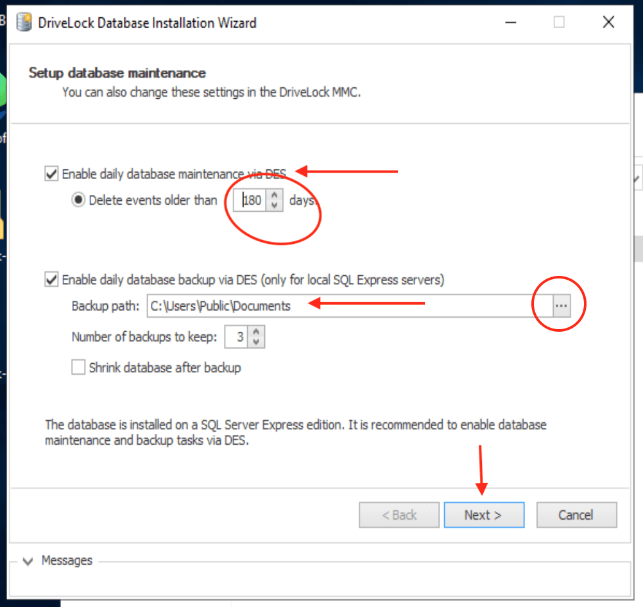This screenshot has width=643, height=607.
Task: Increase the delete-events days value by one
Action: tap(274, 196)
